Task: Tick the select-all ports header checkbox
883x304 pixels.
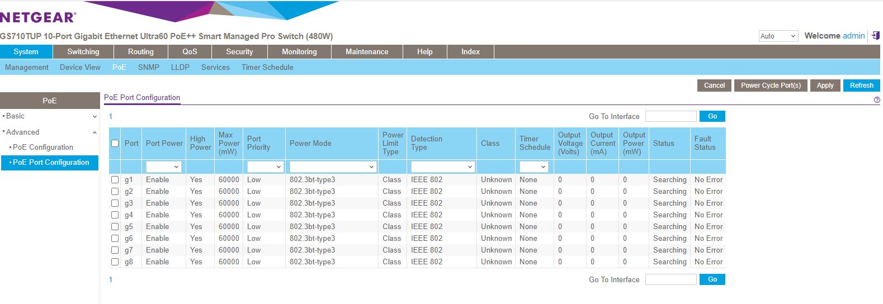Action: 115,144
